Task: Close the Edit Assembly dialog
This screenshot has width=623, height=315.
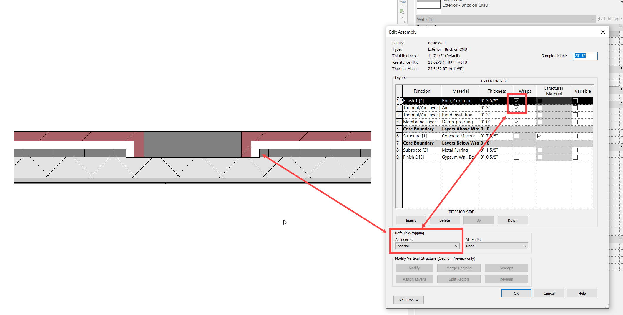Action: pos(603,32)
